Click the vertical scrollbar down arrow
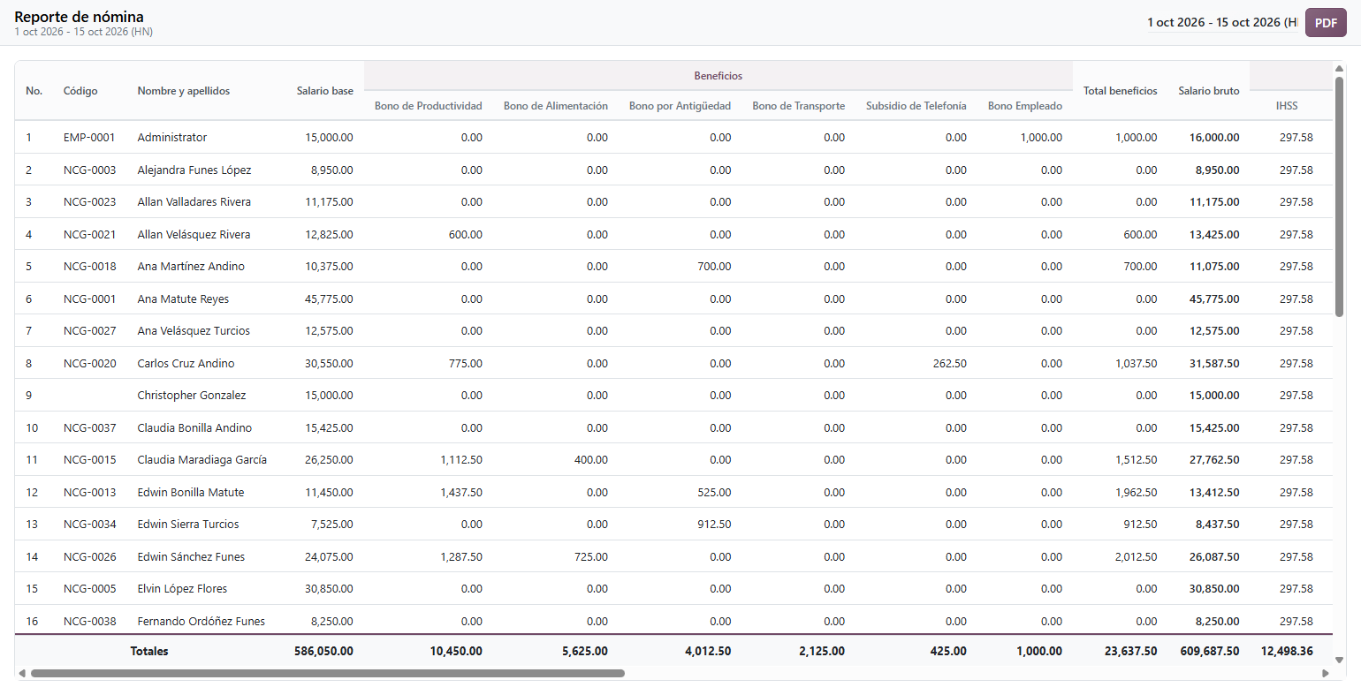The width and height of the screenshot is (1361, 695). 1339,660
